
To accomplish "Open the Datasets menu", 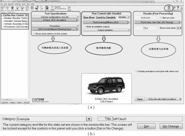I will coord(11,4).
